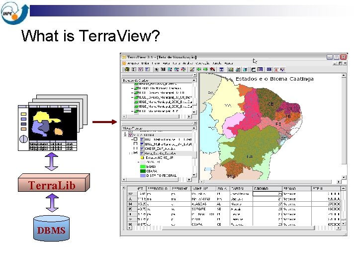The height and width of the screenshot is (269, 358).
Task: Open the Ajuda menu
Action: 229,63
